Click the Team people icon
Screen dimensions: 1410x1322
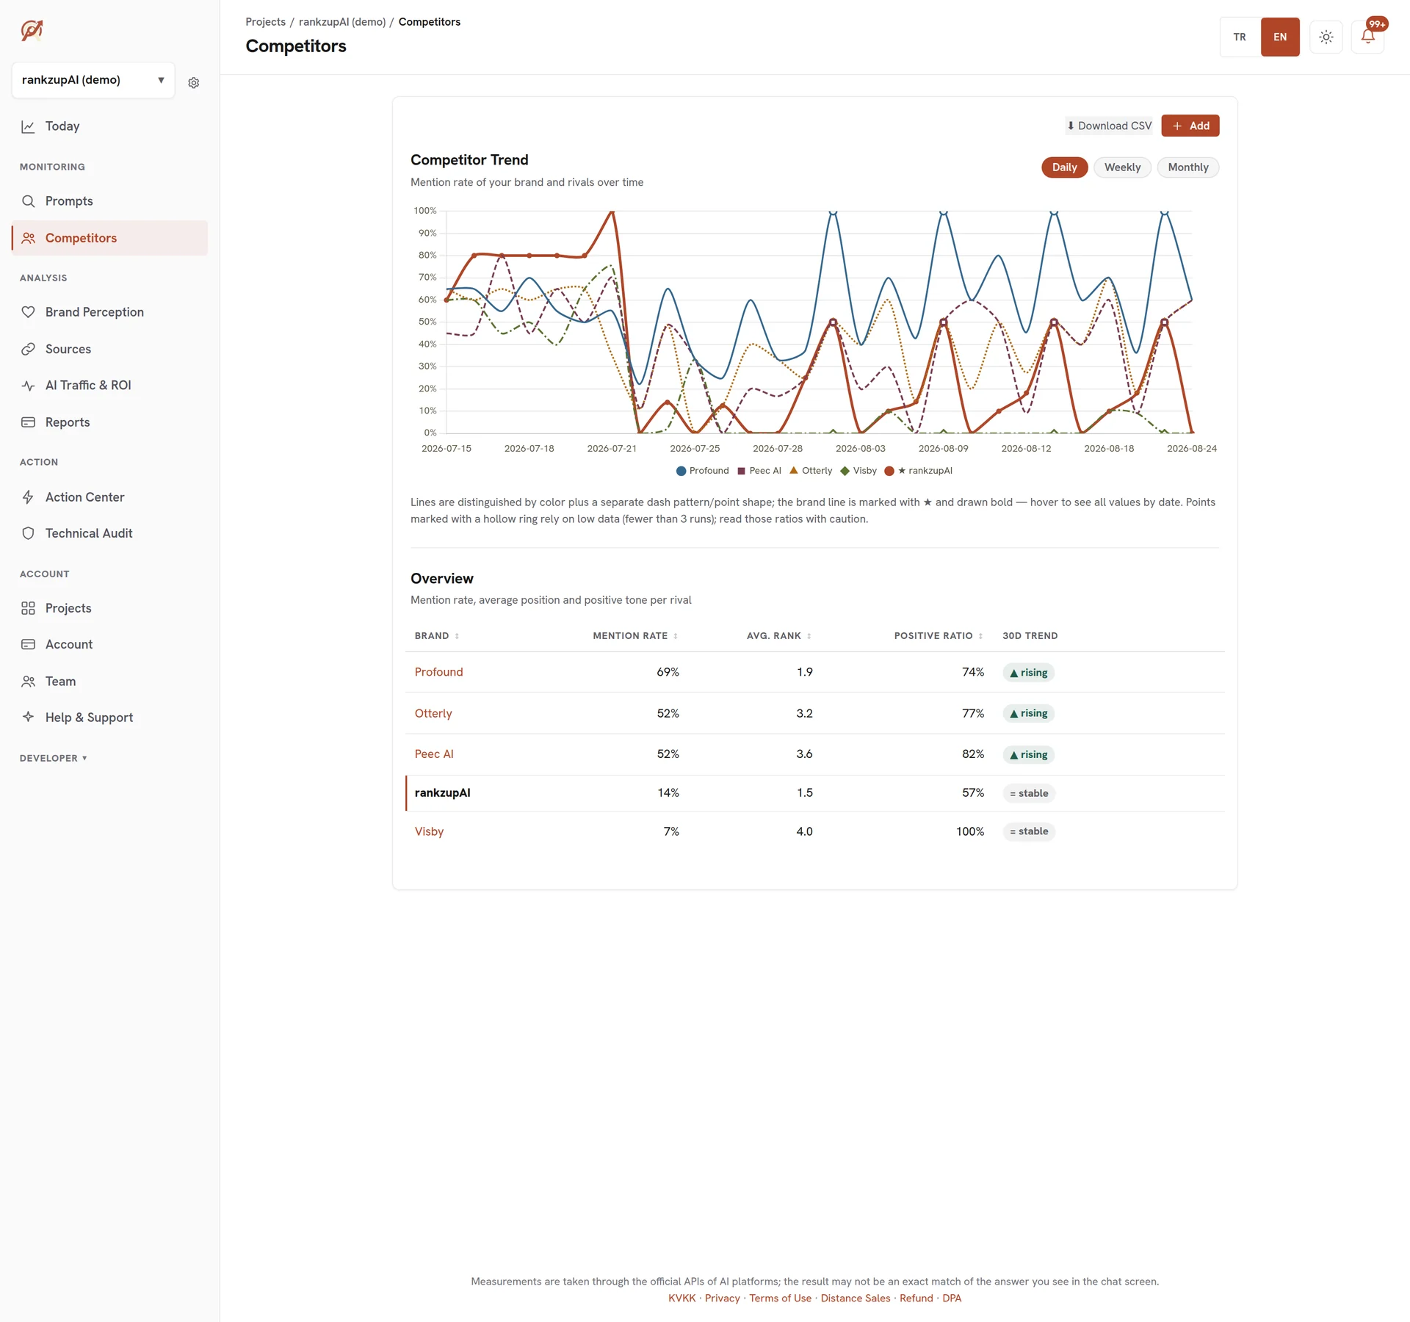28,682
